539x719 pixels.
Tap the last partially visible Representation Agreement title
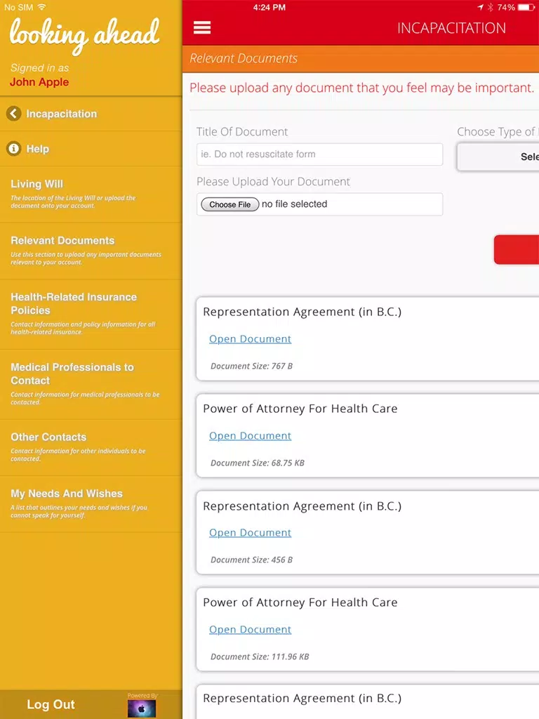pos(302,699)
